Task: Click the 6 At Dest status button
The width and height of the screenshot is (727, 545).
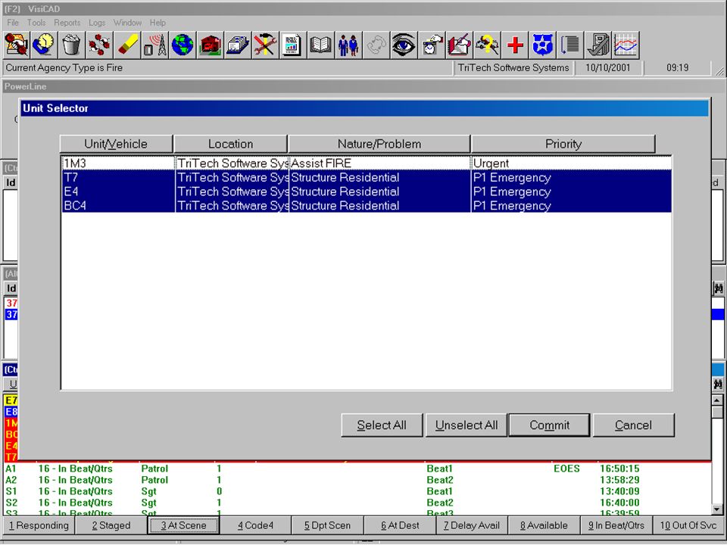Action: coord(400,525)
